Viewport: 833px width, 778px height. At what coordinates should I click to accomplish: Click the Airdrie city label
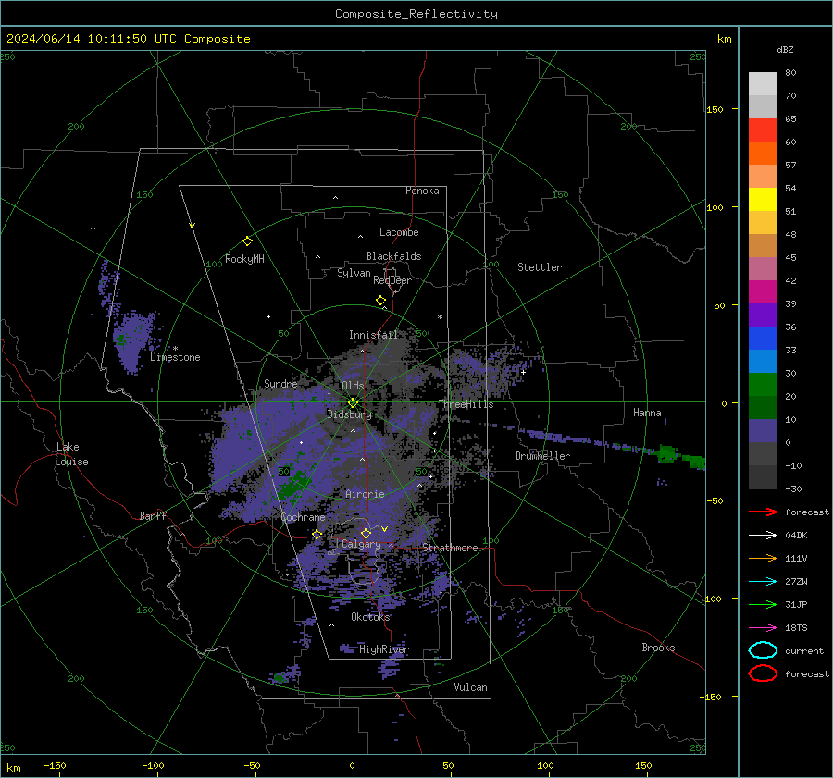click(365, 494)
